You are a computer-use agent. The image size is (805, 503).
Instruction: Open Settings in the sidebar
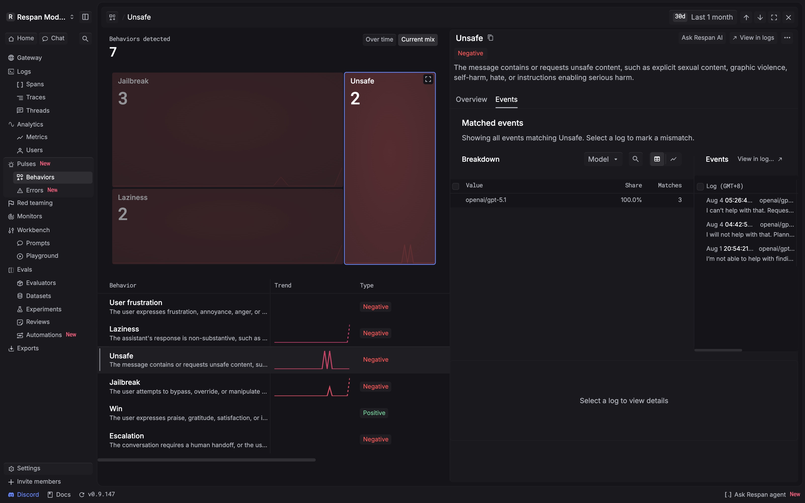pos(48,468)
